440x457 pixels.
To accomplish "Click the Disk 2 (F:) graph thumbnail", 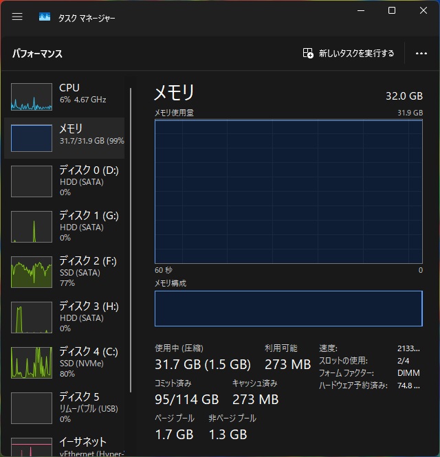I will click(x=32, y=271).
